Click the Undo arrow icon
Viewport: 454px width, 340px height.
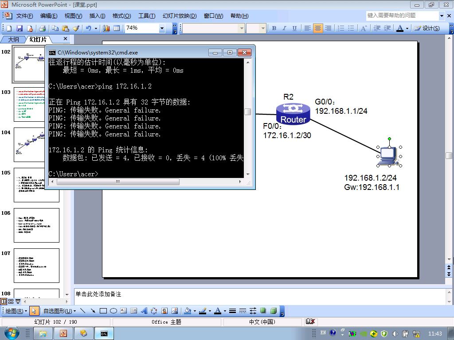89,28
